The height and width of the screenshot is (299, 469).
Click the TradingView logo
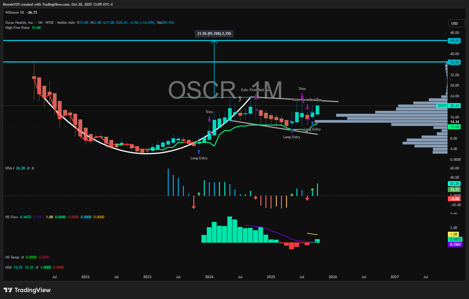pyautogui.click(x=27, y=290)
